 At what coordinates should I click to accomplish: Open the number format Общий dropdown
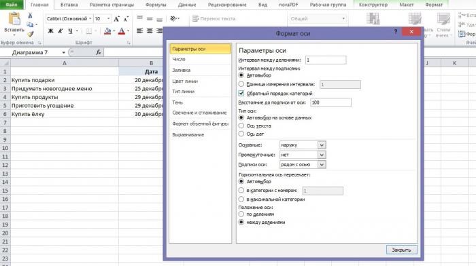(343, 19)
